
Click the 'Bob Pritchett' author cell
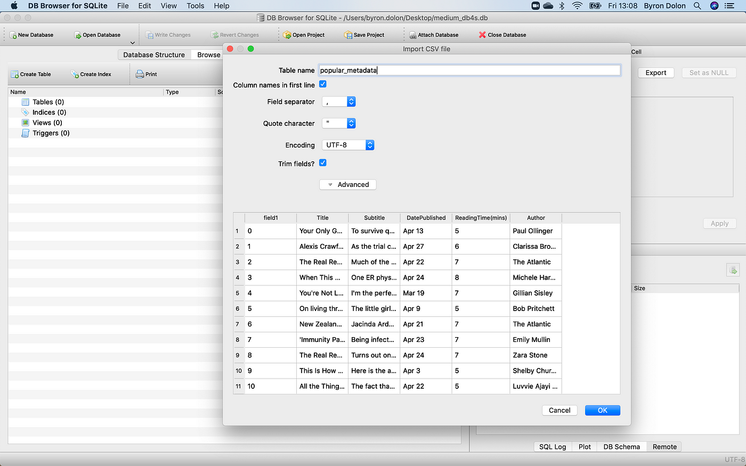(x=536, y=308)
